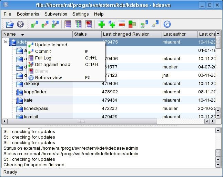Choose Full Log in the context menu
Screen dimensions: 223x177
(66, 58)
